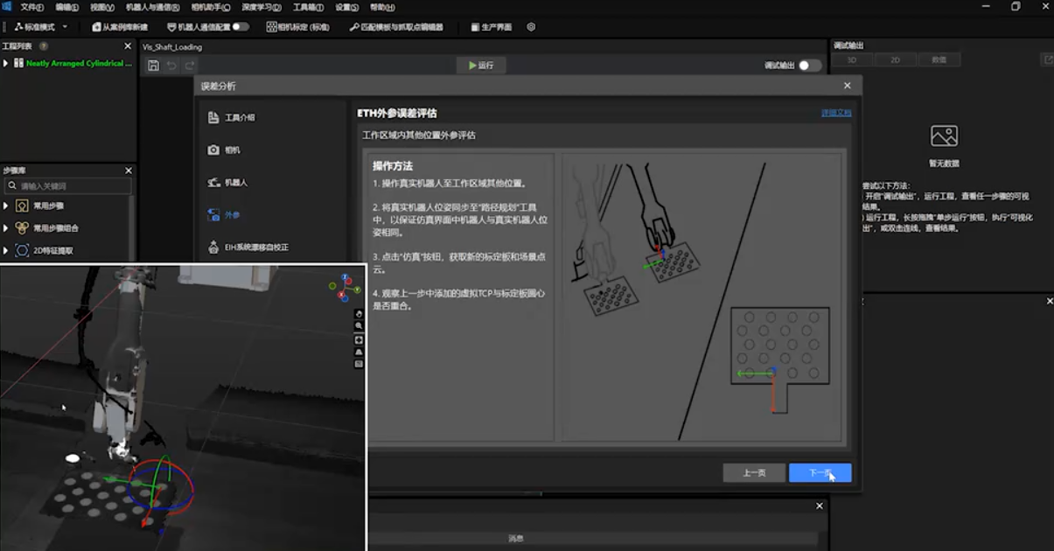This screenshot has height=551, width=1054.
Task: Expand the 2D特征提取 category
Action: (5, 250)
